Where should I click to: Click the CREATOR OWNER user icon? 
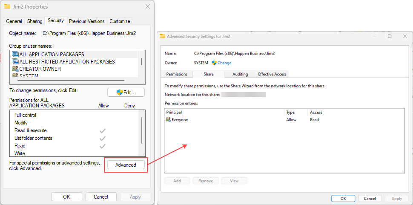coord(15,69)
